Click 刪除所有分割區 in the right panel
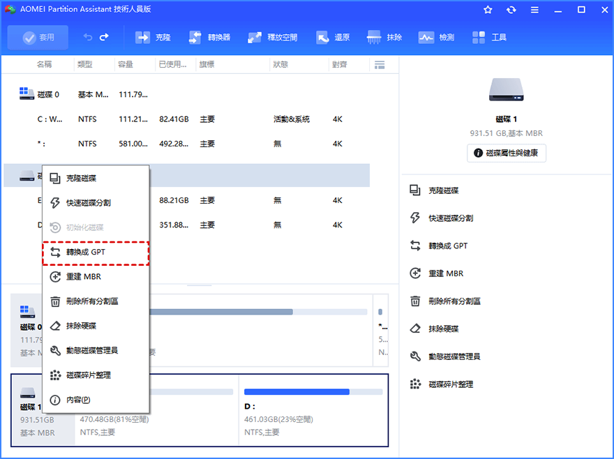The image size is (614, 459). [445, 301]
